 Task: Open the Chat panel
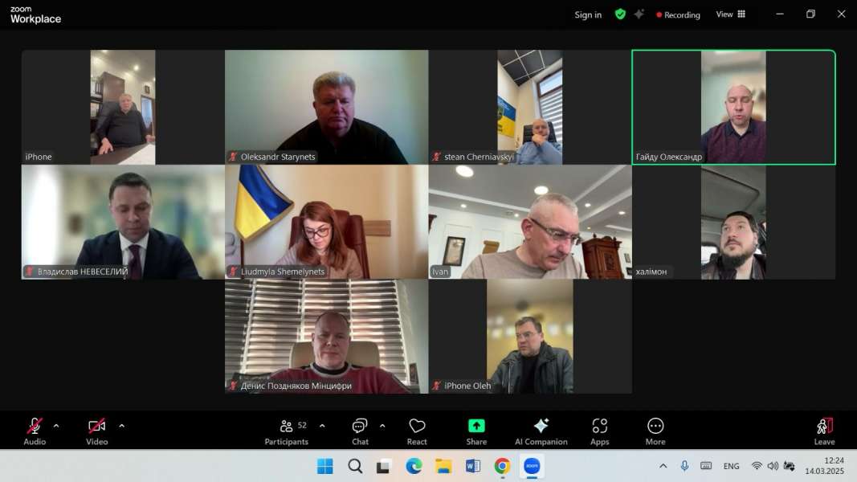tap(360, 430)
